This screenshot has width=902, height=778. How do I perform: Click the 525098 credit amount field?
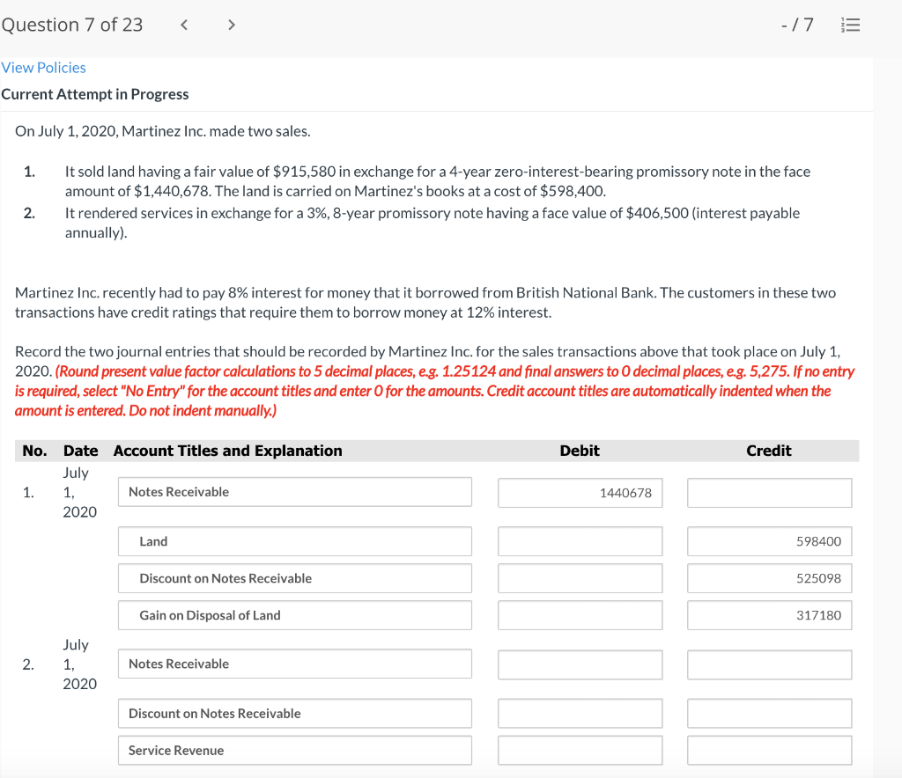768,578
